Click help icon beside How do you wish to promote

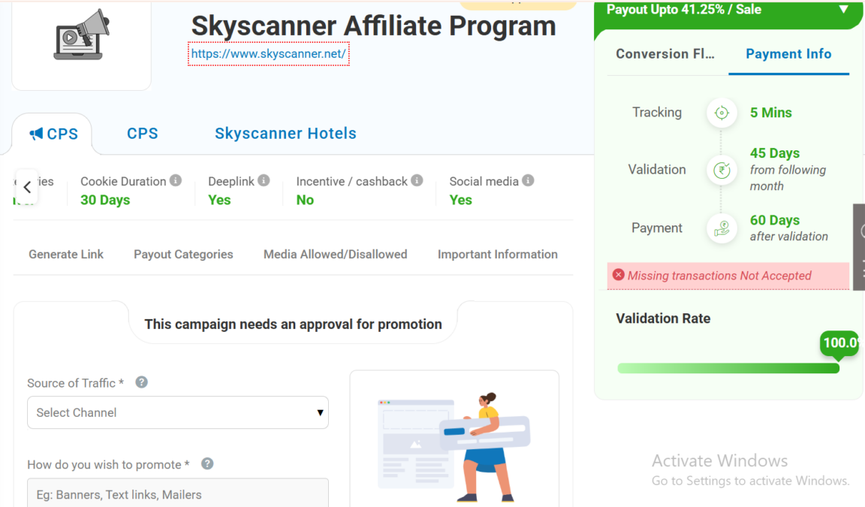point(207,464)
